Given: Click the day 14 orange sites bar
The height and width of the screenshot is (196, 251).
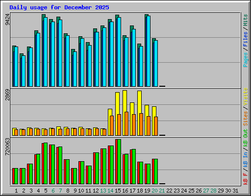Looking at the screenshot, I should click(x=112, y=125).
